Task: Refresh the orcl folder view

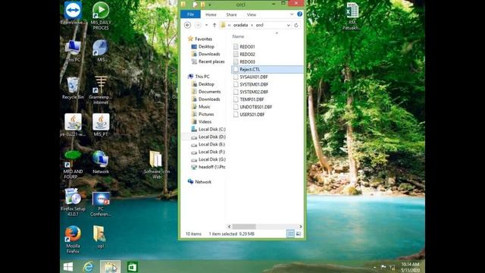Action: (x=296, y=25)
